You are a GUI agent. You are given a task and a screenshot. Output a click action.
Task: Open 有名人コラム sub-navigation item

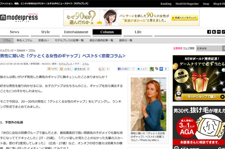(x=24, y=40)
